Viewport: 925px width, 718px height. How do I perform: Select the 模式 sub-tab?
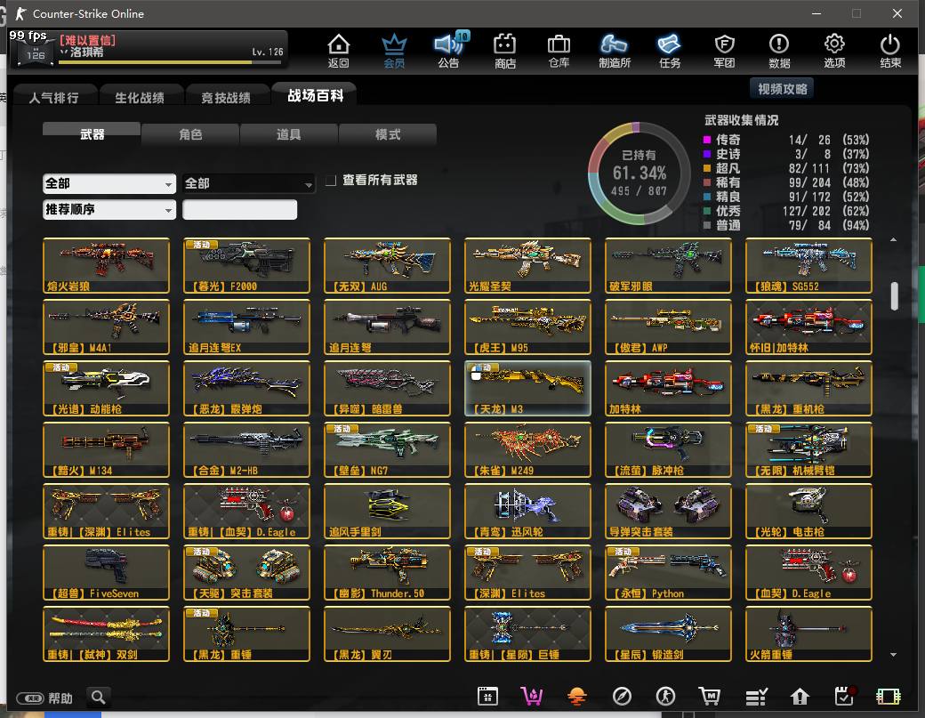point(388,134)
